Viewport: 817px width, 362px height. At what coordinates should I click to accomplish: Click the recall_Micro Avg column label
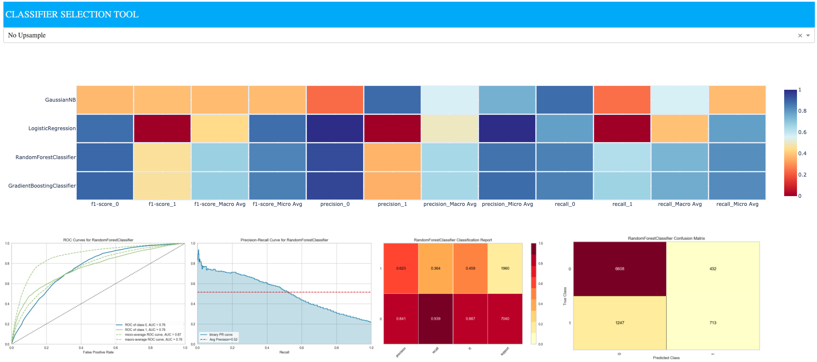pyautogui.click(x=737, y=204)
